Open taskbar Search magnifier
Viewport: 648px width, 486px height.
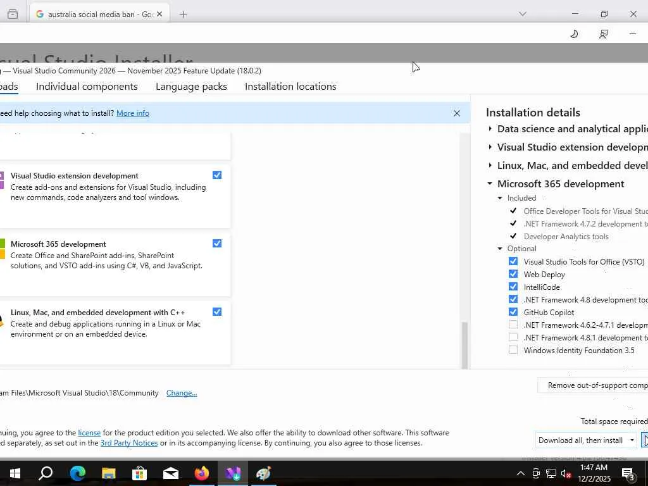[x=46, y=473]
